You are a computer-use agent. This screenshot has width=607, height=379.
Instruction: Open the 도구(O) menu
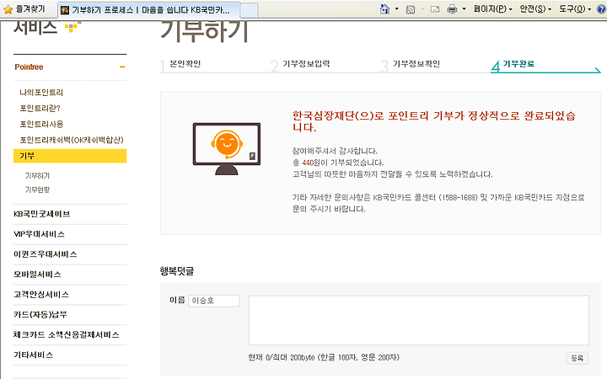pos(575,9)
